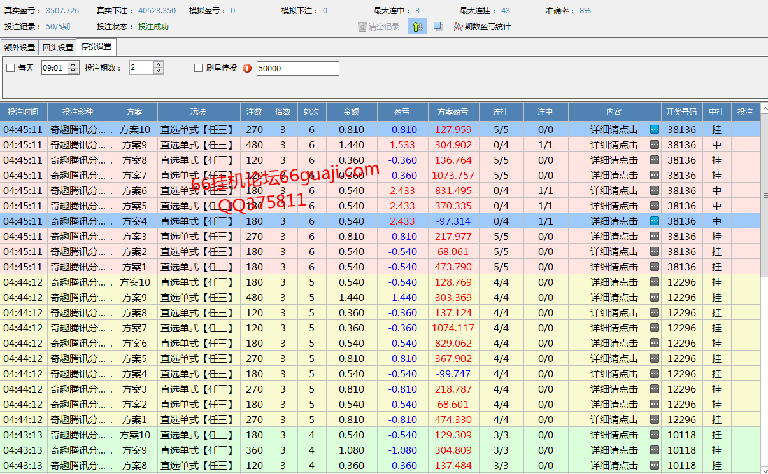This screenshot has height=474, width=768.
Task: Open detail icon for 04:45:11 方案3 row
Action: pos(655,236)
